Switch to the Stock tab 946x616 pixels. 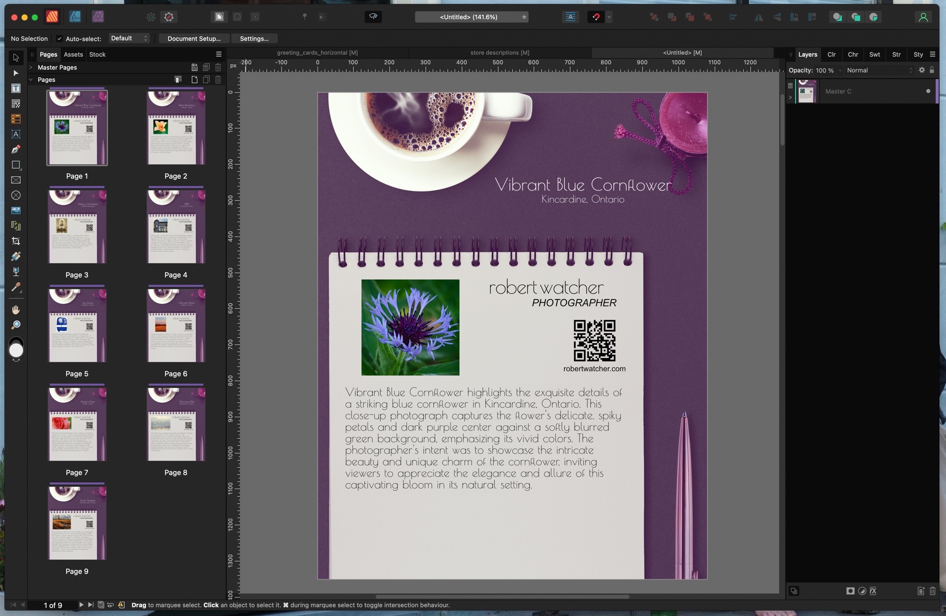pyautogui.click(x=97, y=54)
